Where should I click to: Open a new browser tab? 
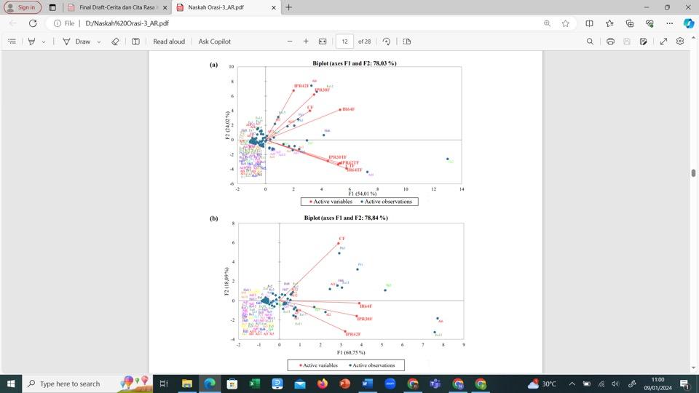pyautogui.click(x=289, y=7)
